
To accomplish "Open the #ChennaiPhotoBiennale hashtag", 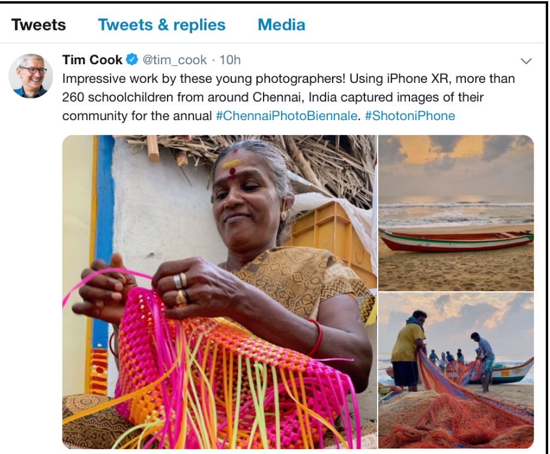I will pos(286,116).
